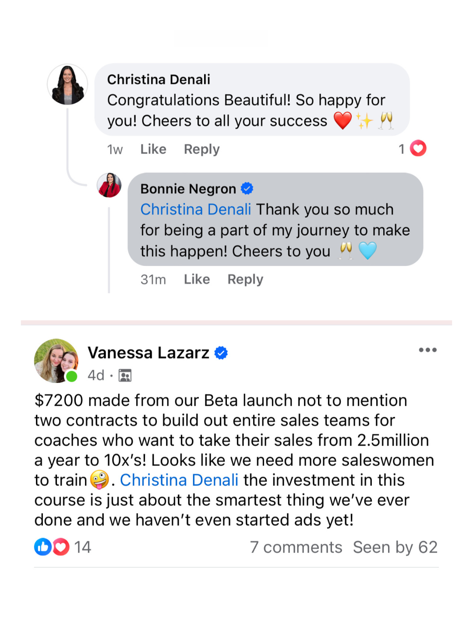Viewport: 473px width, 631px height.
Task: Open Bonnie Negron's profile picture
Action: [x=109, y=185]
